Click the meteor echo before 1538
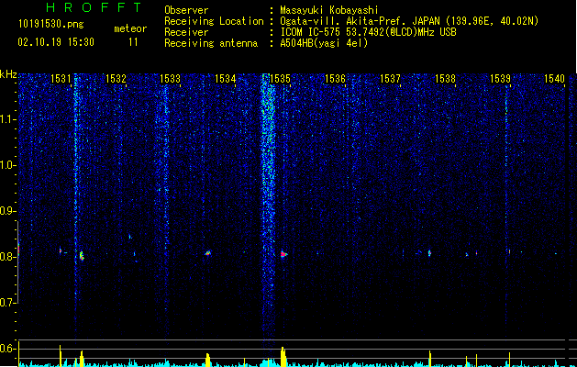The height and width of the screenshot is (367, 577). 429,253
